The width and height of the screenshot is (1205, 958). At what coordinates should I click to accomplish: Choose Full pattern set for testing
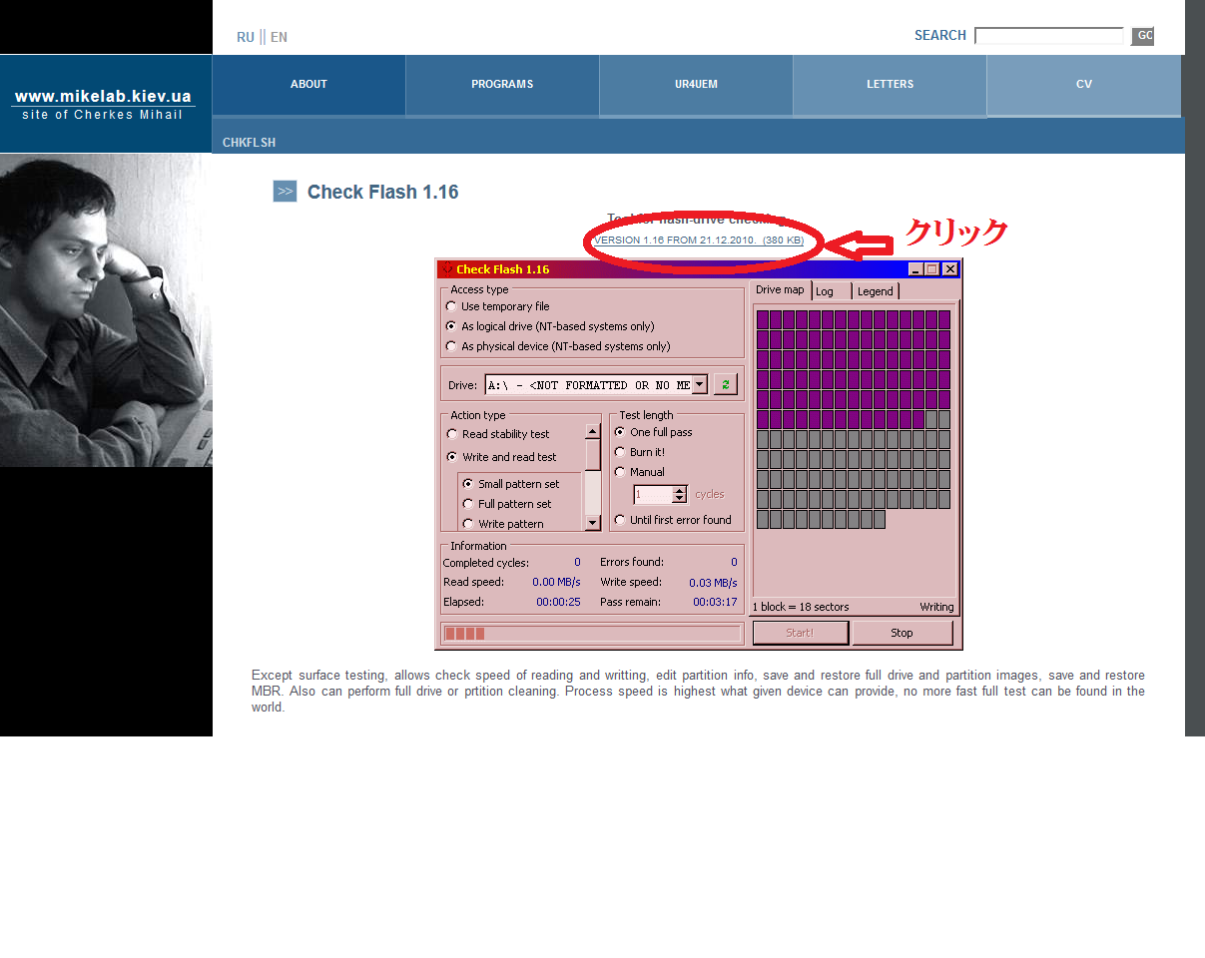(x=470, y=503)
